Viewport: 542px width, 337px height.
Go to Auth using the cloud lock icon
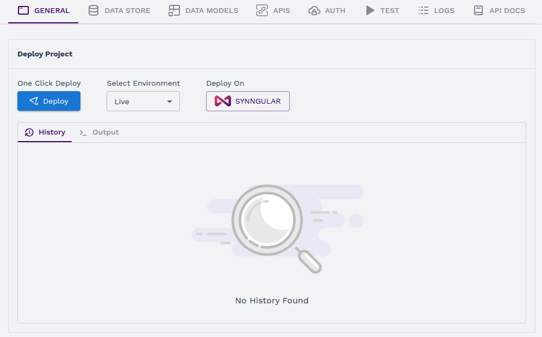coord(314,10)
